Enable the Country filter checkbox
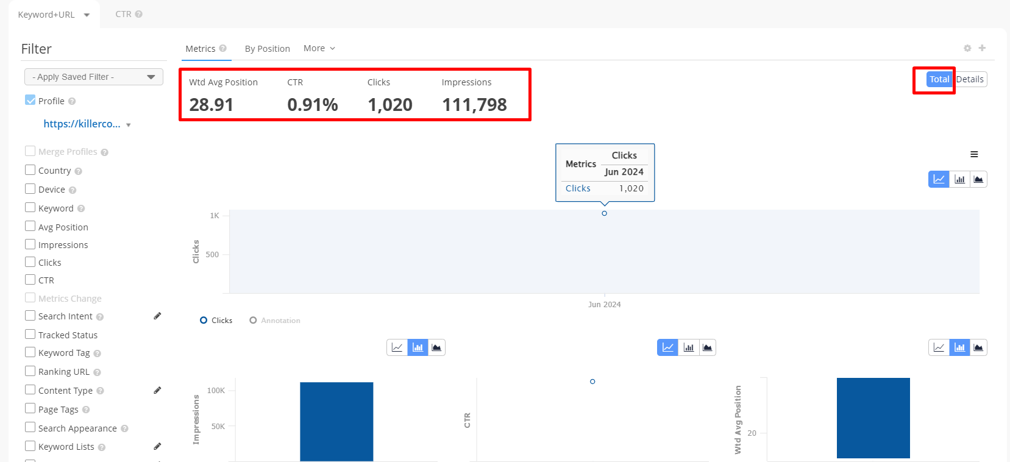 pyautogui.click(x=30, y=170)
